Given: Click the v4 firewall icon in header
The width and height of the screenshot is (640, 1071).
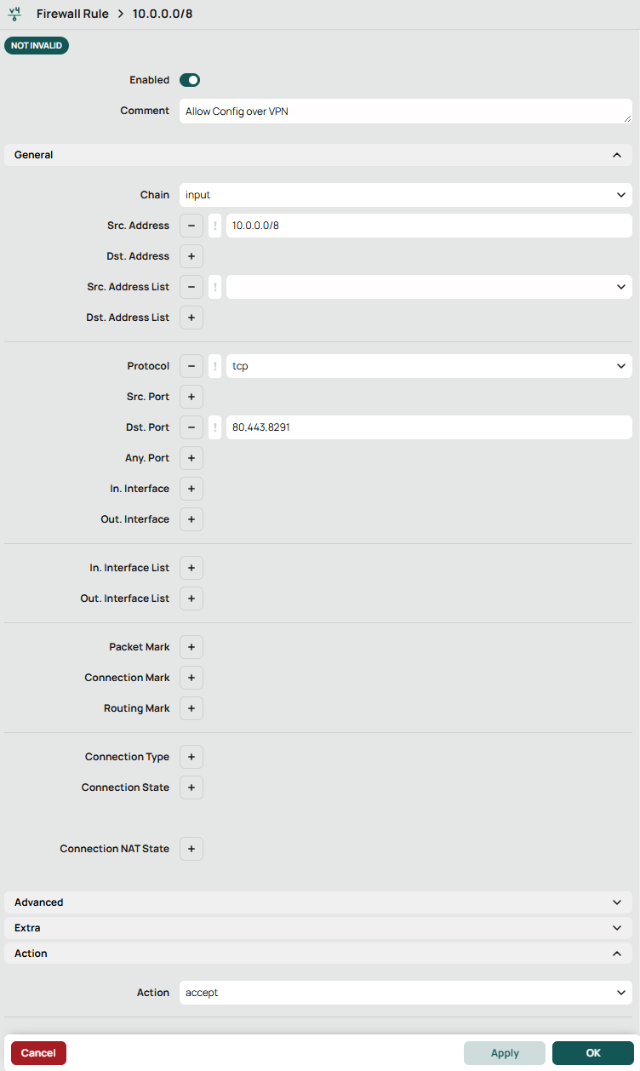Looking at the screenshot, I should point(14,14).
